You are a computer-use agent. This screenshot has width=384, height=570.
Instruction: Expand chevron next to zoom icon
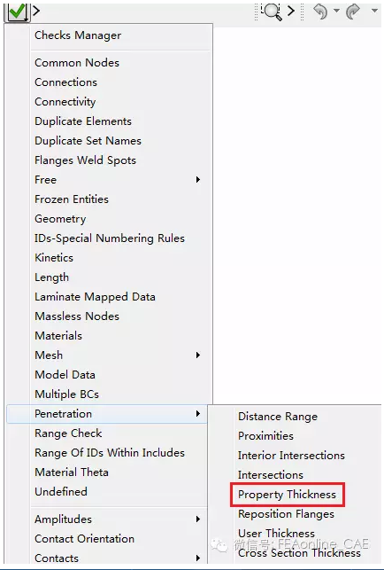pyautogui.click(x=291, y=11)
